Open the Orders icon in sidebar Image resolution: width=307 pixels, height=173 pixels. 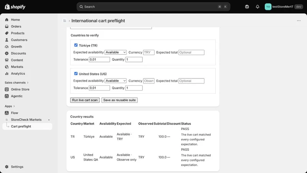(7, 26)
